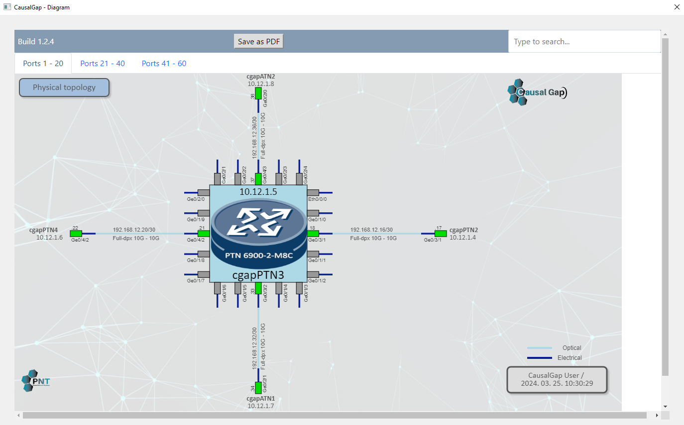Viewport: 684px width, 425px height.
Task: Click link label 192.168.12.36/30
Action: click(254, 137)
